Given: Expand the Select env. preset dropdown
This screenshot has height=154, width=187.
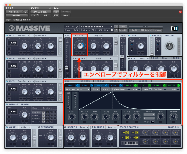Looking at the screenshot, I should coord(74,89).
